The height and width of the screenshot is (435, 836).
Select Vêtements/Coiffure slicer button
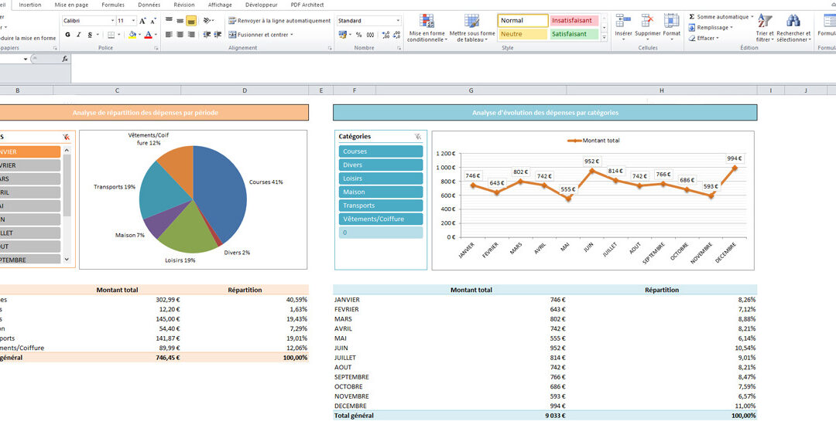(381, 219)
